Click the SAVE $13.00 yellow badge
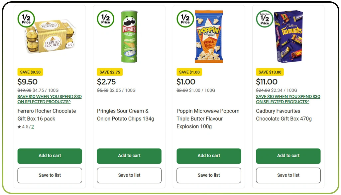This screenshot has height=195, width=341. click(x=270, y=72)
